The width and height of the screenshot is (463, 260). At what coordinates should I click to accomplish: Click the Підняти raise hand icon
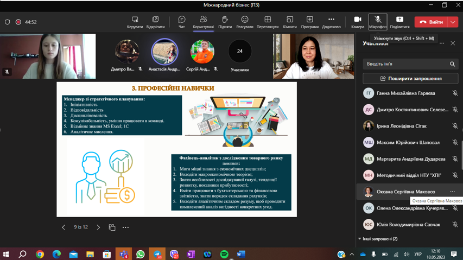225,22
